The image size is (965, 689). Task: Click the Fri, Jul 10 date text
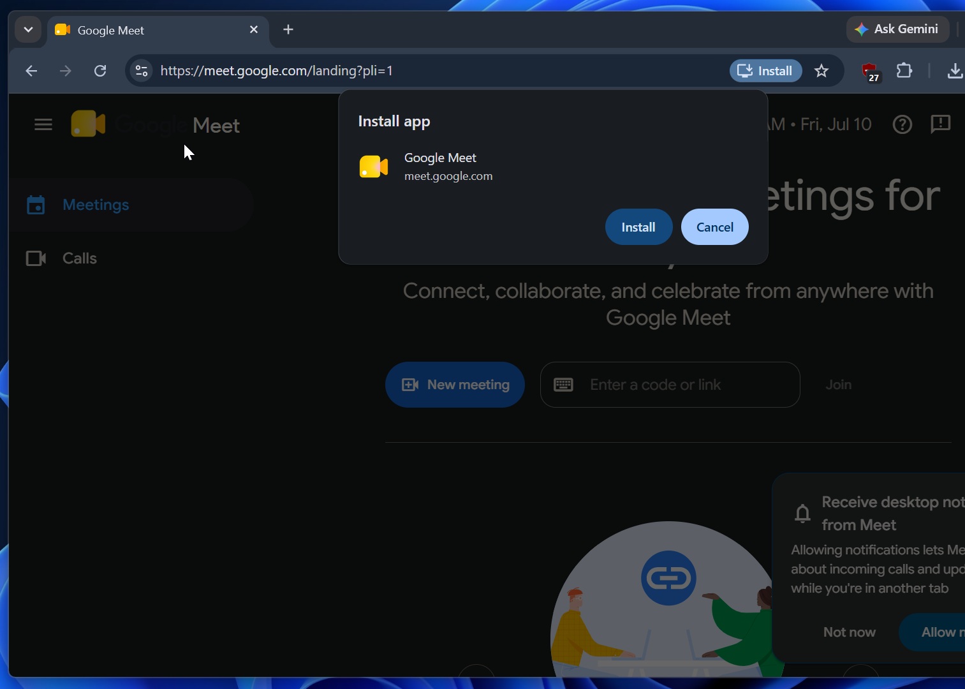(x=836, y=124)
